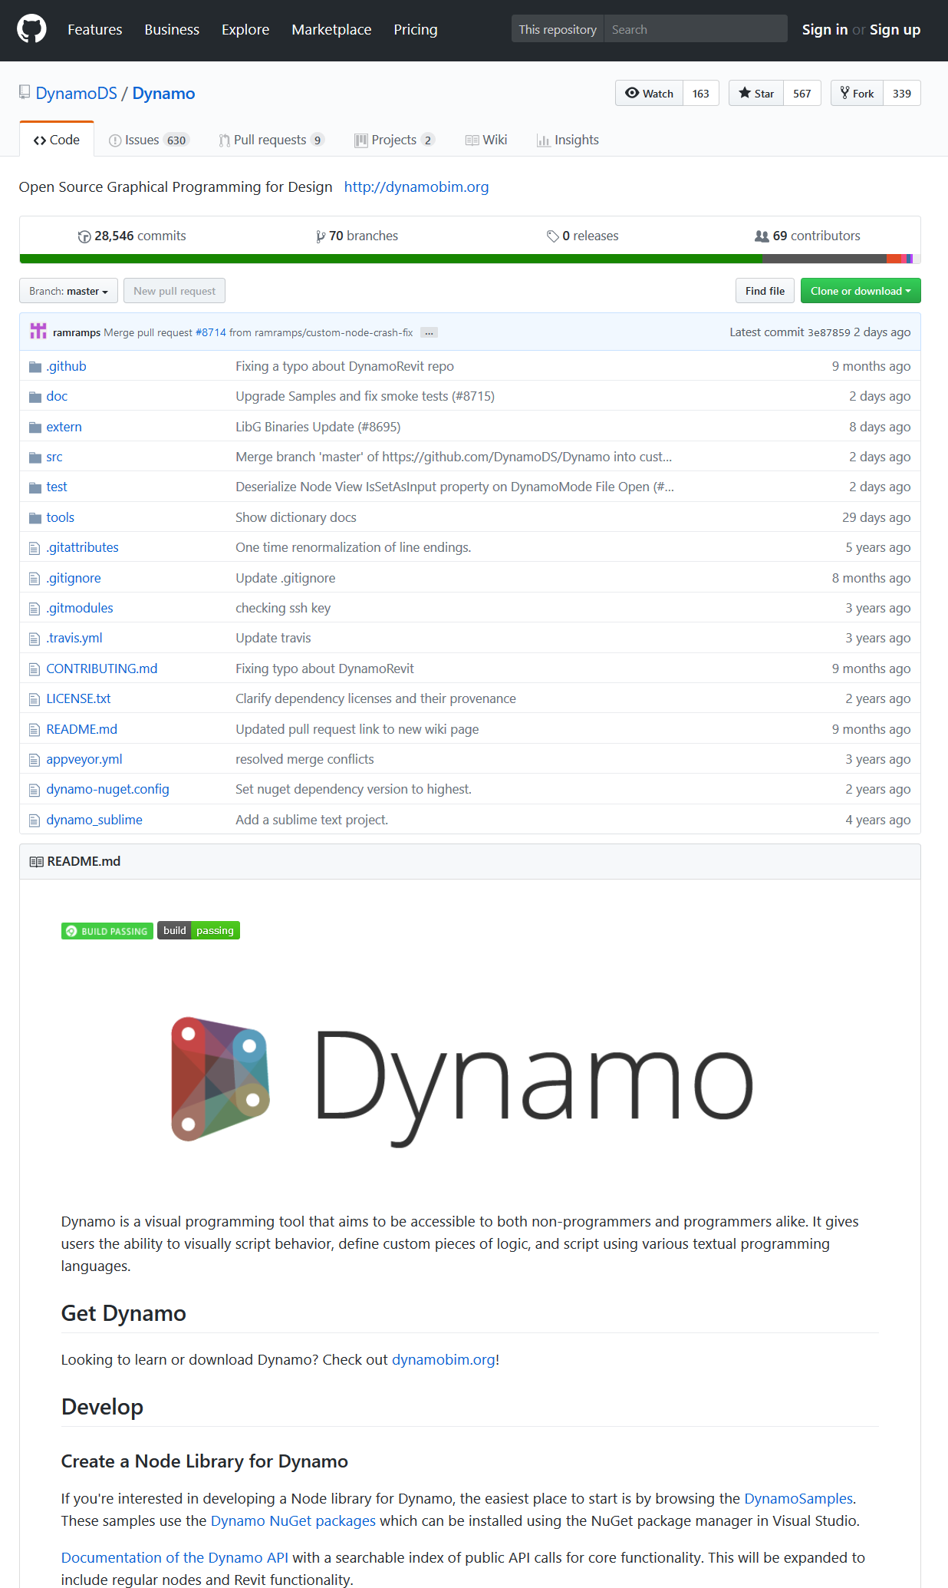Expand the Clone or download menu
The image size is (948, 1588).
pyautogui.click(x=860, y=292)
